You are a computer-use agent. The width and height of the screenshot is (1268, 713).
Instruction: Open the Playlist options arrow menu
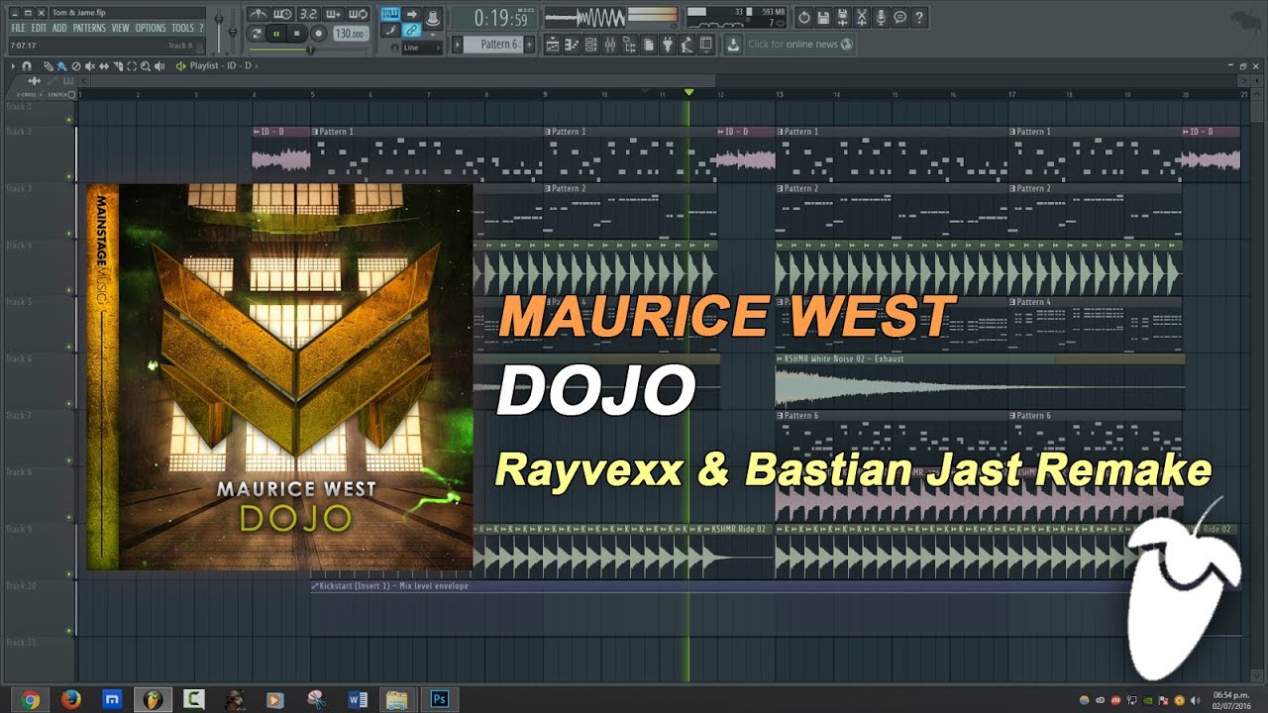pos(13,66)
